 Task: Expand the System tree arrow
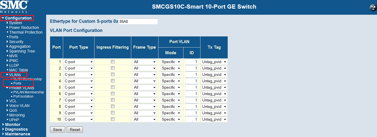(x=7, y=23)
